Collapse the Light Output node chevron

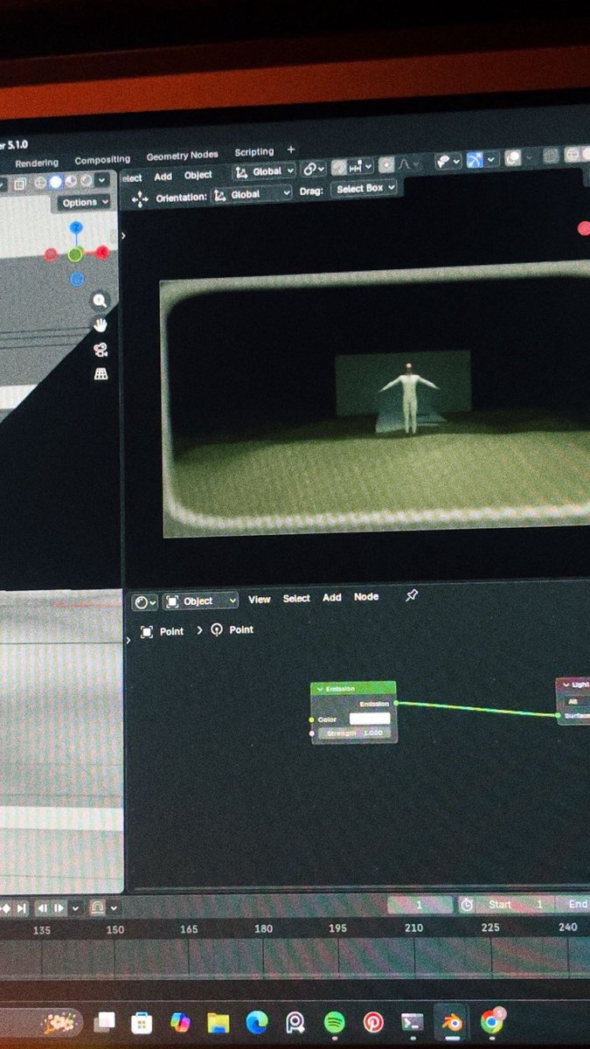pos(566,684)
